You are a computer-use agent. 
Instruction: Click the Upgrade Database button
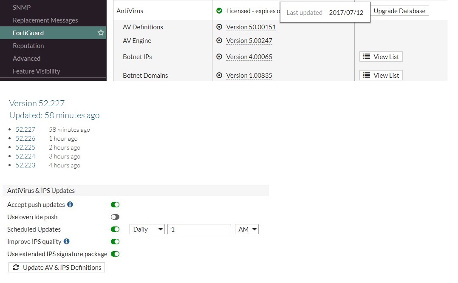pyautogui.click(x=399, y=11)
